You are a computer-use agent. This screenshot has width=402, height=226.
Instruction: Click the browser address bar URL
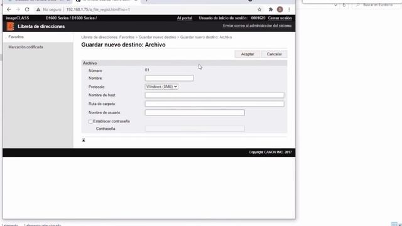click(x=98, y=9)
